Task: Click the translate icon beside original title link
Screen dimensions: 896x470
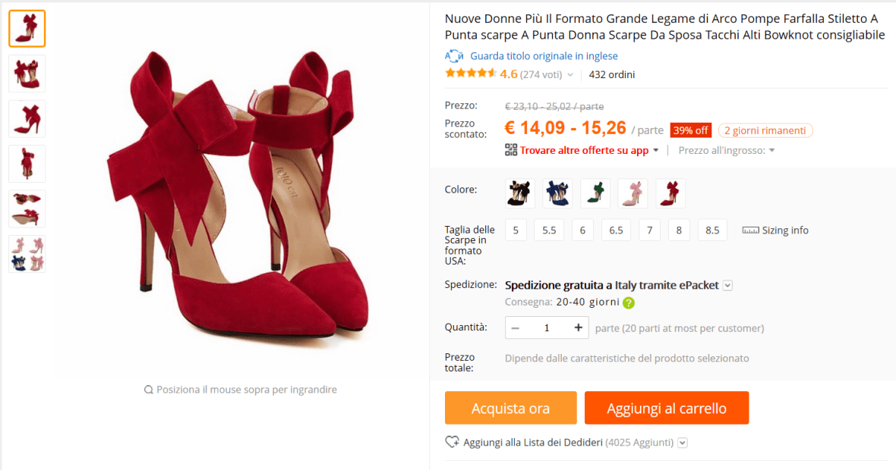Action: coord(453,56)
